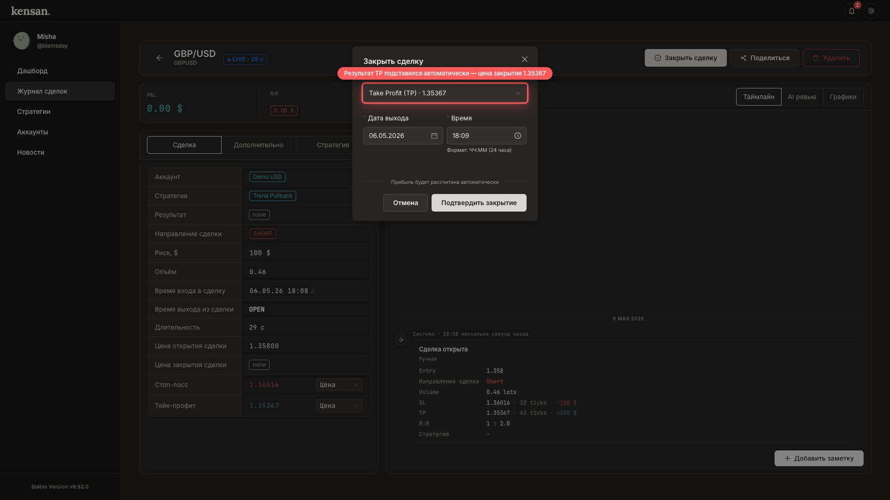Click Stable Version v9.52.0 text
This screenshot has height=500, width=890.
(60, 487)
